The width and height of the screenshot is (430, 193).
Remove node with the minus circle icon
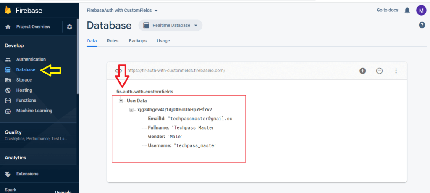tap(379, 71)
